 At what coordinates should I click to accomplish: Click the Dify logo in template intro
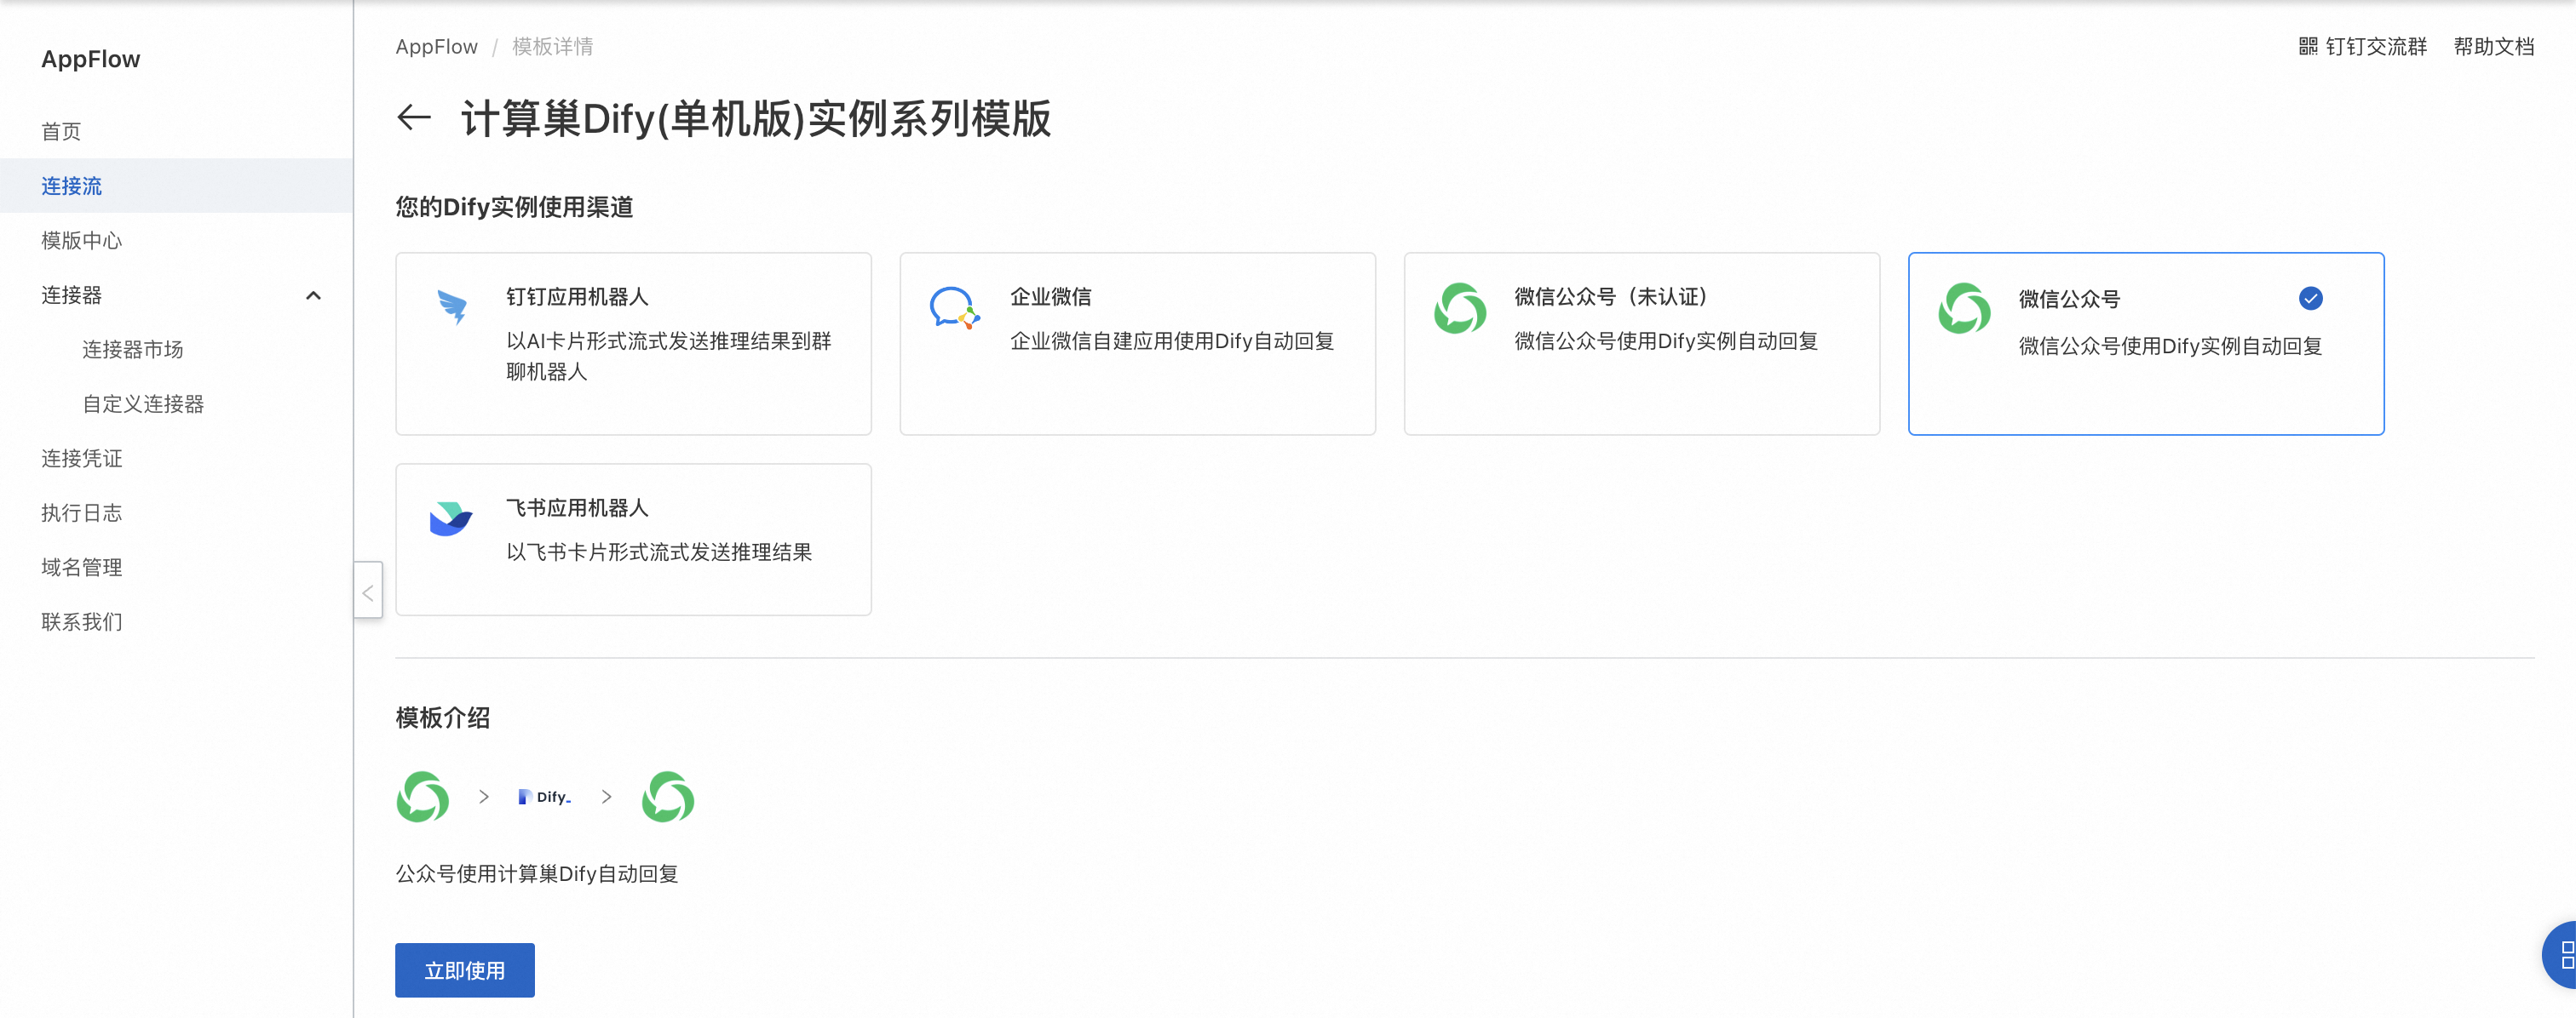click(545, 798)
